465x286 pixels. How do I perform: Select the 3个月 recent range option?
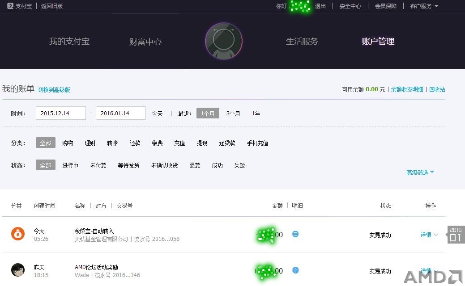click(233, 114)
